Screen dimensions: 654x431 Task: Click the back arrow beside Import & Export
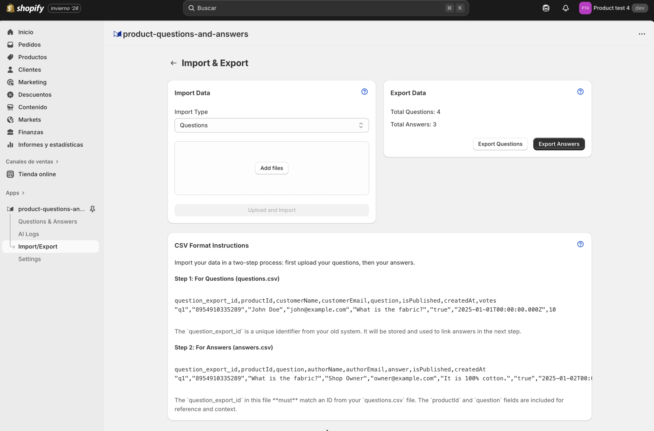click(173, 63)
